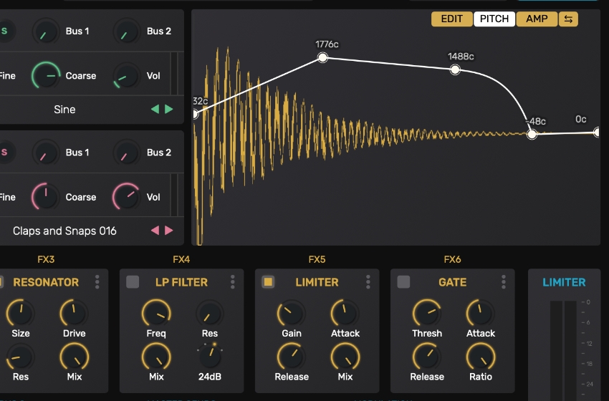Image resolution: width=609 pixels, height=401 pixels.
Task: Open Resonator FX3 options menu
Action: pos(97,282)
